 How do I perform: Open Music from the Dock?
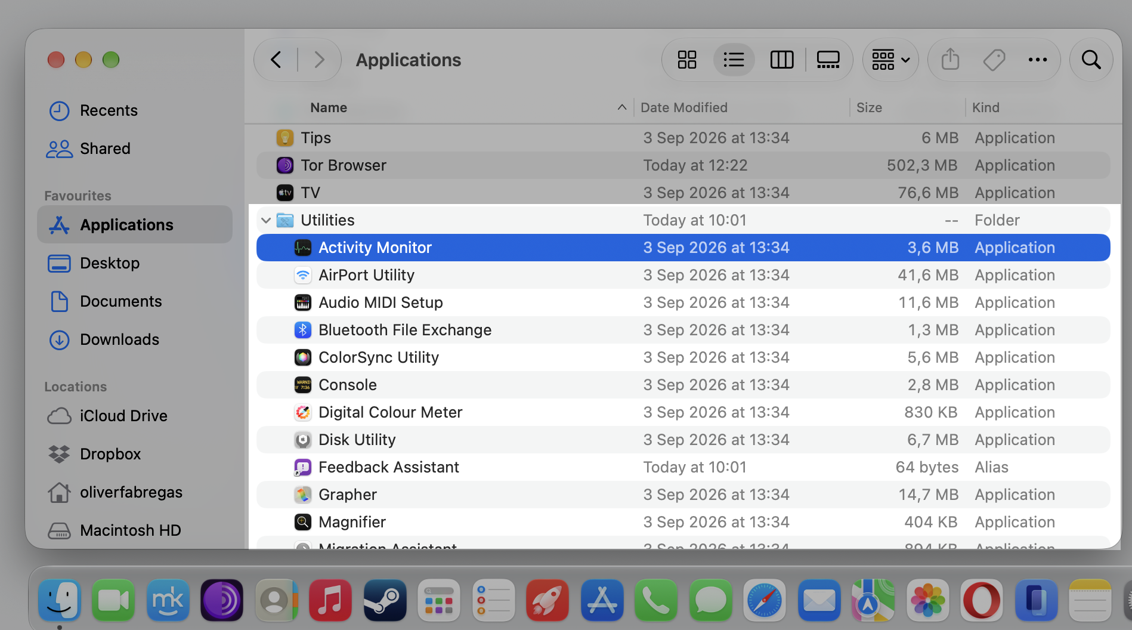(330, 600)
